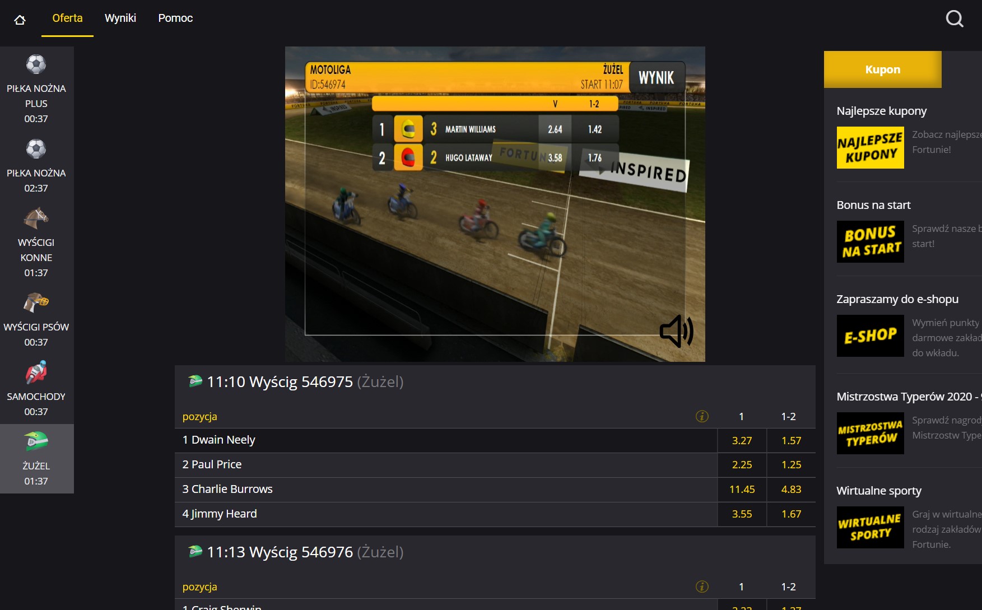Click Wyścigi Konne countdown 01:37
The width and height of the screenshot is (982, 610).
coord(36,273)
